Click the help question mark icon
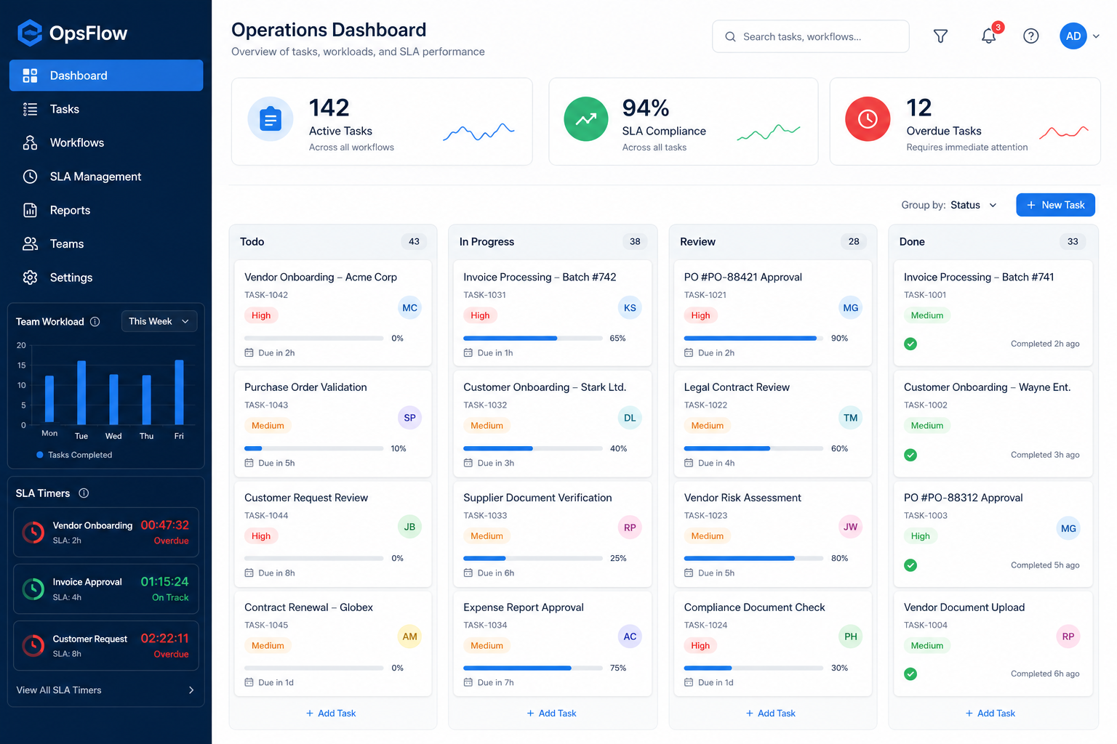Screen dimensions: 1117x744 1030,36
